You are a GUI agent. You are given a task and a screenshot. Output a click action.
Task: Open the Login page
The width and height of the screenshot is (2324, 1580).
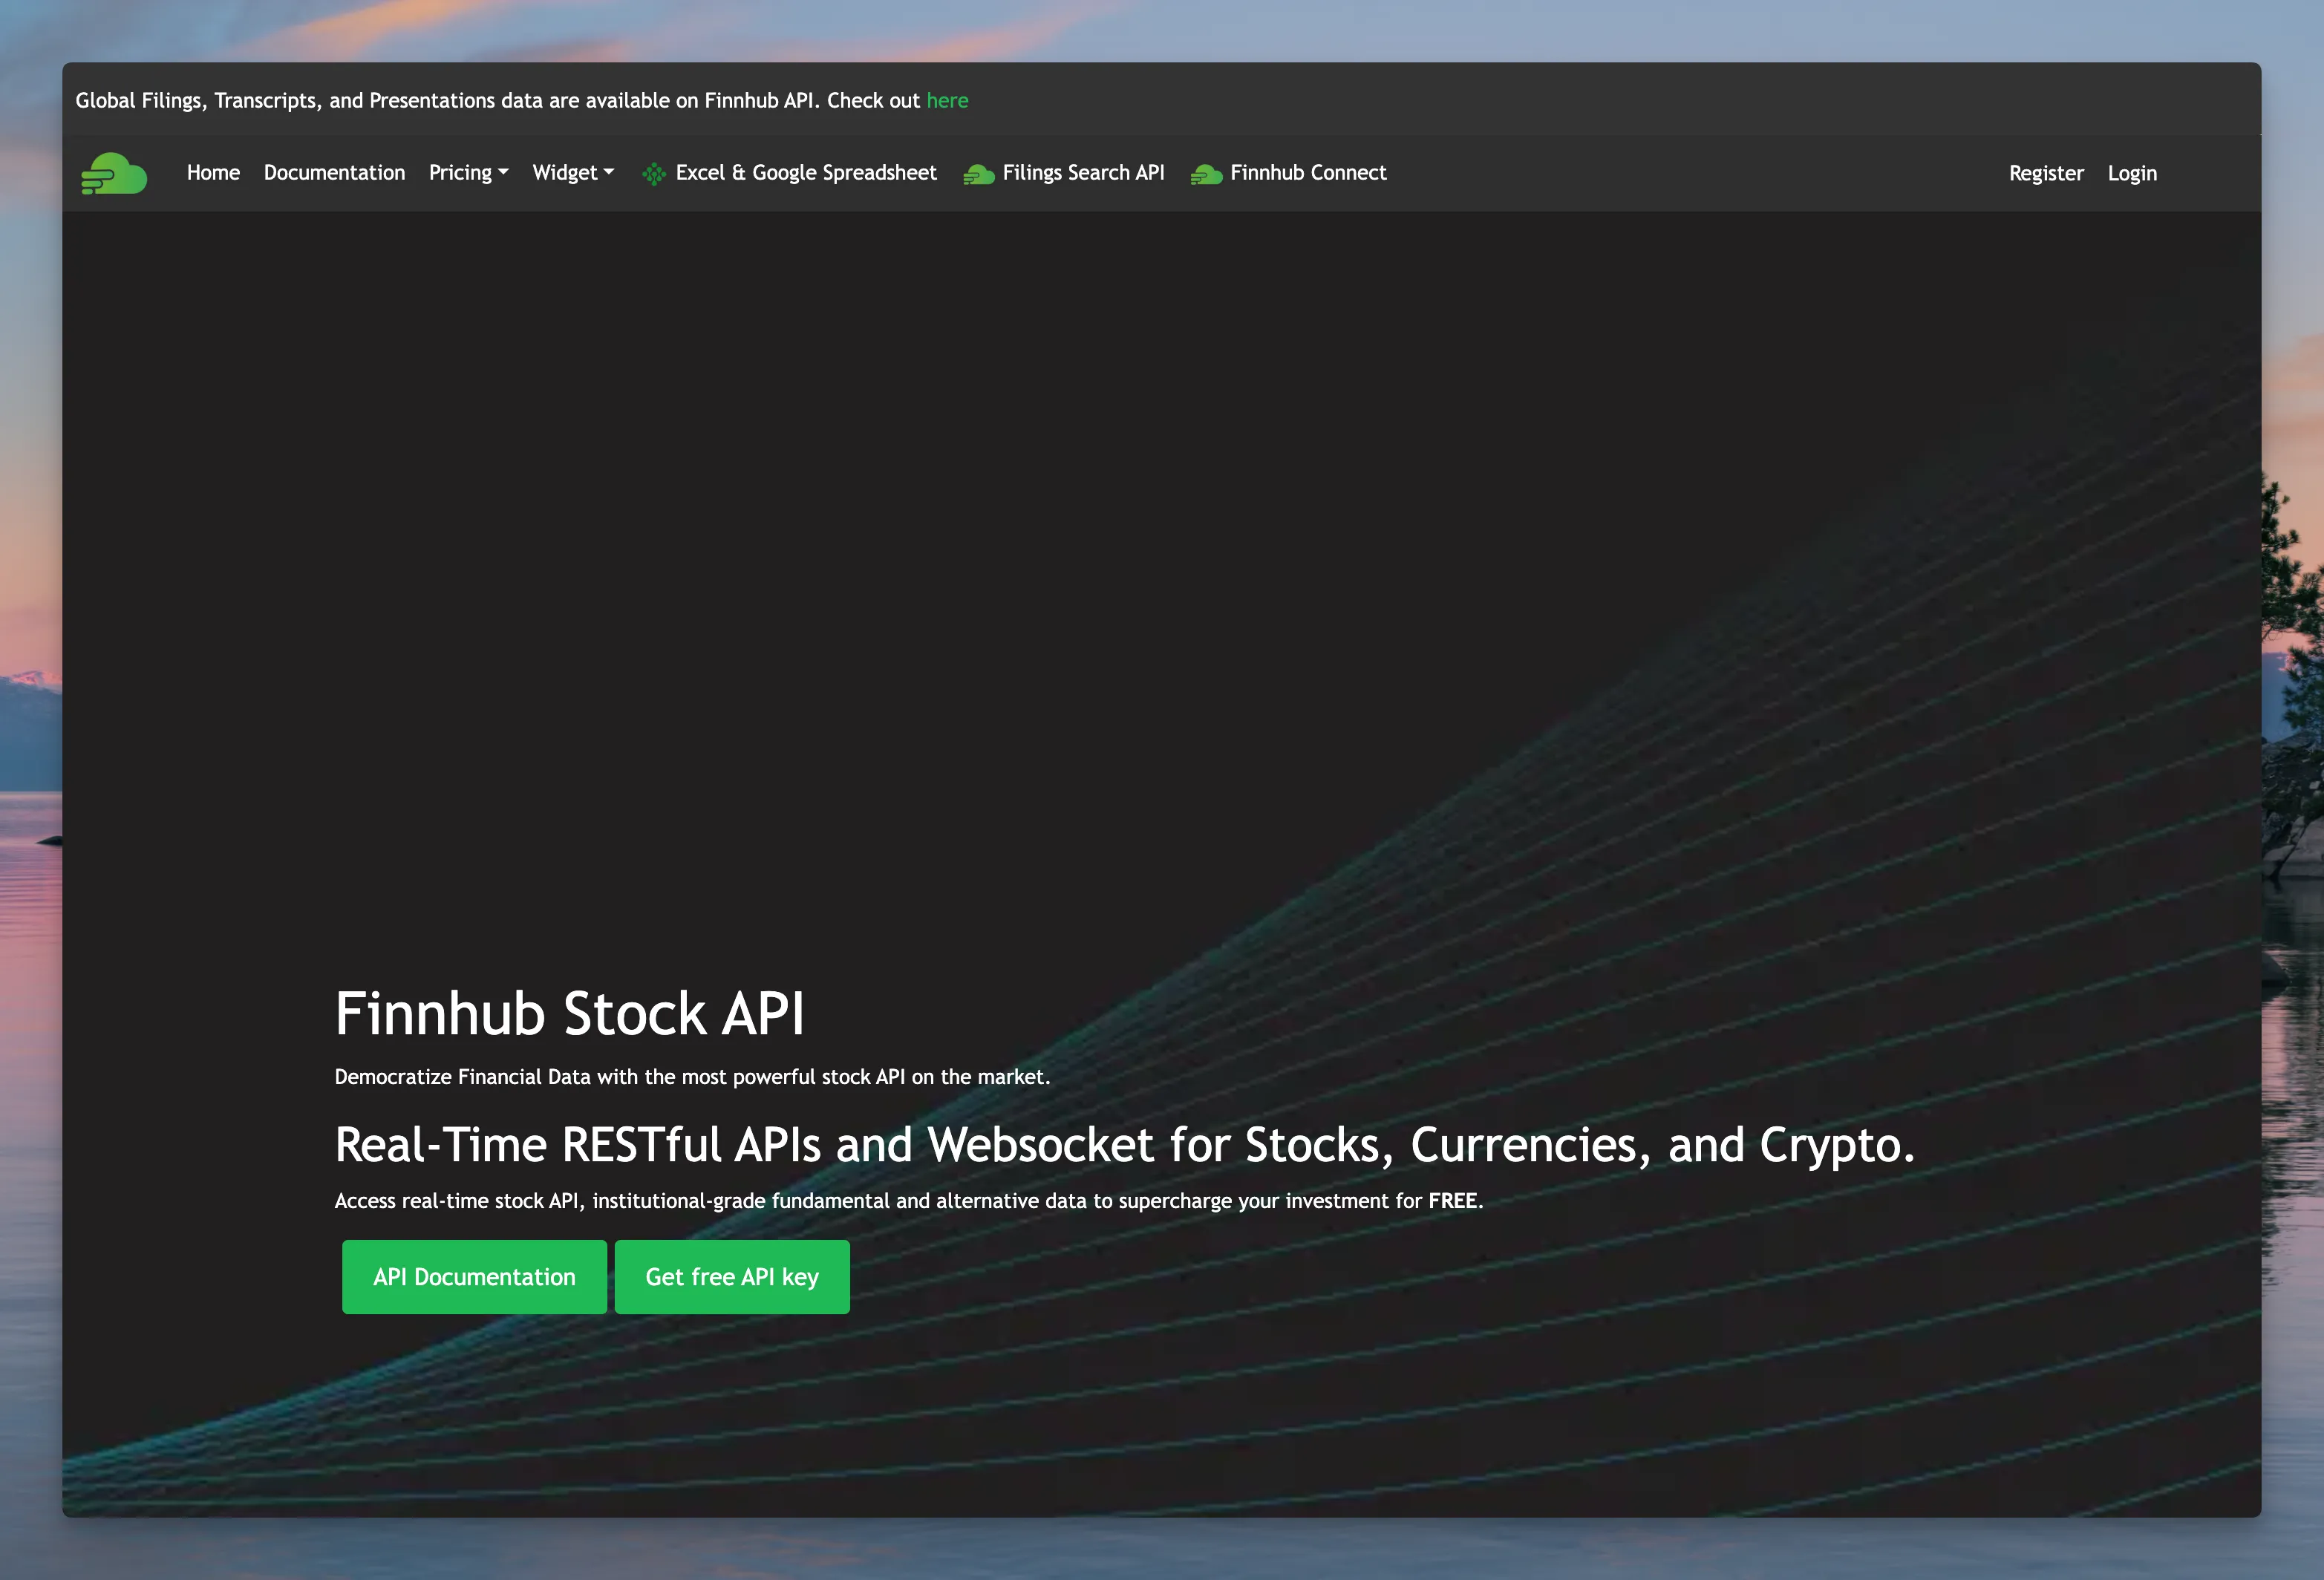2132,173
